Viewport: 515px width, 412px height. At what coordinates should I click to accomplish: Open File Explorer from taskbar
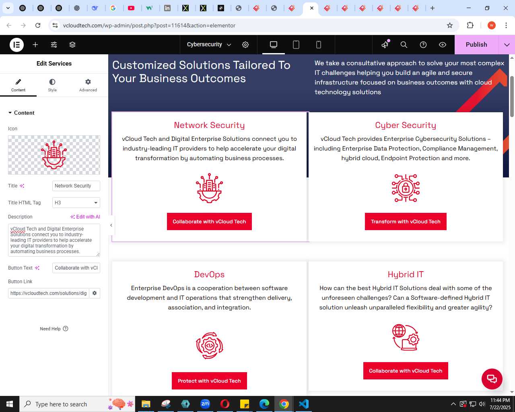coord(146,404)
